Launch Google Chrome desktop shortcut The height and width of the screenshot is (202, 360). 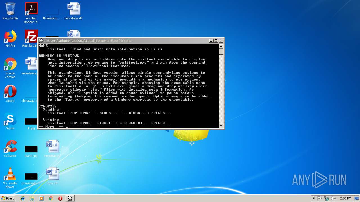(x=10, y=68)
